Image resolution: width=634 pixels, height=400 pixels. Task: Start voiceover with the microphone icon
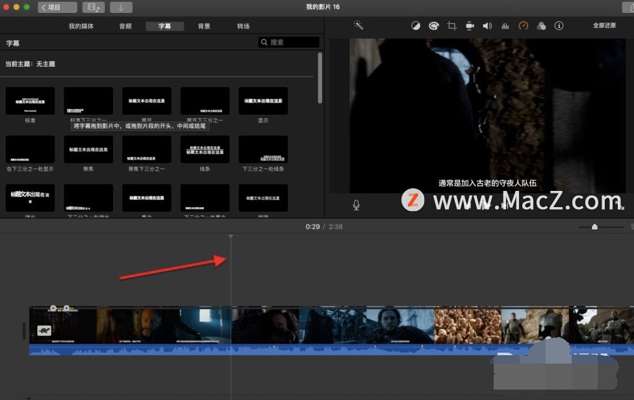[356, 205]
